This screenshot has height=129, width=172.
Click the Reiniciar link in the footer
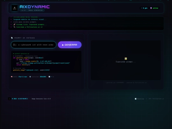[x=140, y=99]
